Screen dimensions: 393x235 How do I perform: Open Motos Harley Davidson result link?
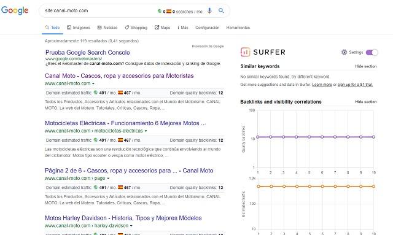tap(123, 218)
